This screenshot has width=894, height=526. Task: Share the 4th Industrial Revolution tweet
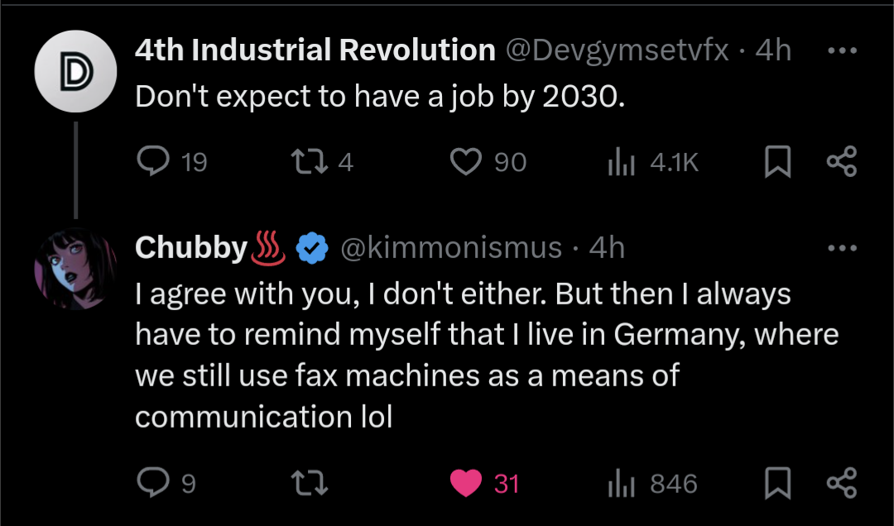click(842, 162)
